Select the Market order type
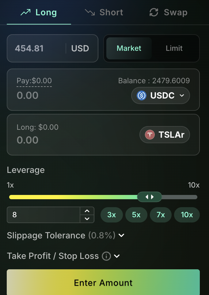This screenshot has width=209, height=295. click(129, 48)
